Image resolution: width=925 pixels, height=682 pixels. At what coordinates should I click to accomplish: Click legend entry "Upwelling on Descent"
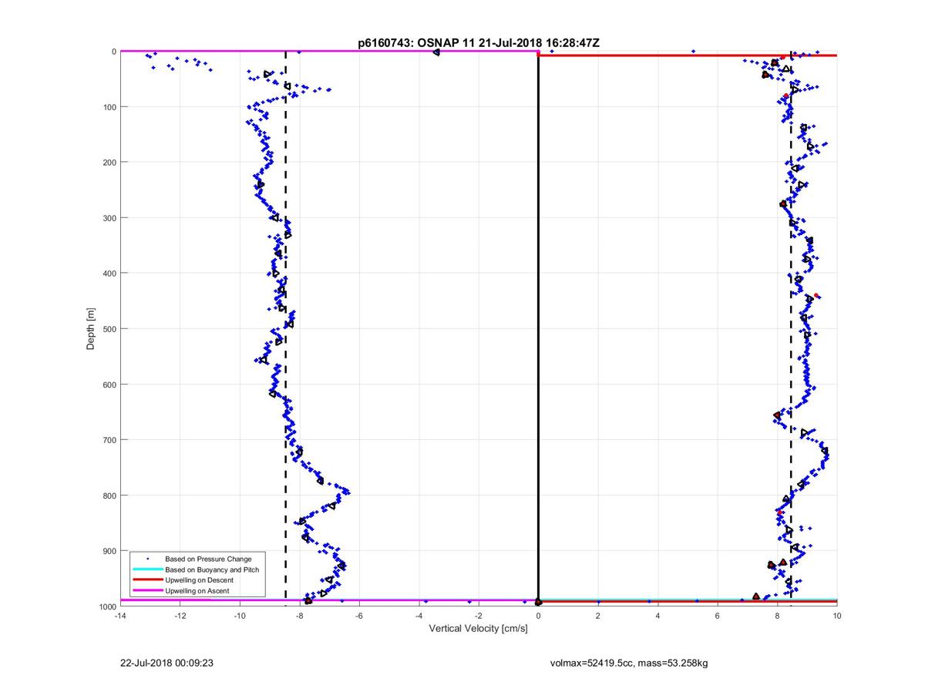pos(199,580)
